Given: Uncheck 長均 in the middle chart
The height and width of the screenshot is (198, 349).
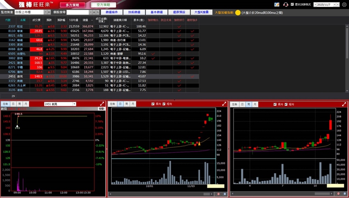Looking at the screenshot, I should point(153,104).
